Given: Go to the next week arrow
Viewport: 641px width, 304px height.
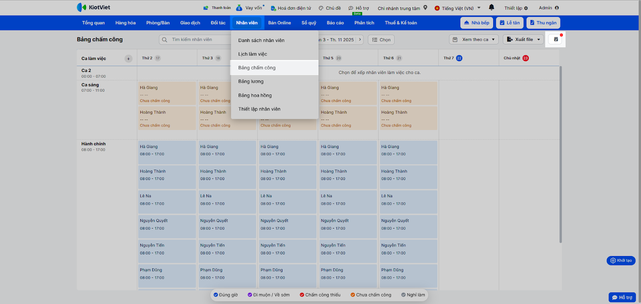Looking at the screenshot, I should click(x=360, y=40).
